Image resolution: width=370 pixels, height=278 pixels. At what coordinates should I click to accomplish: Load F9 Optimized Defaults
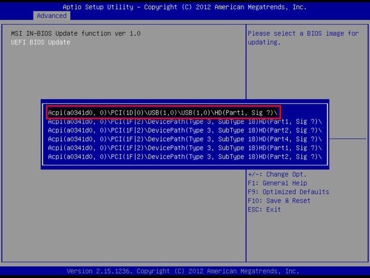tap(288, 192)
